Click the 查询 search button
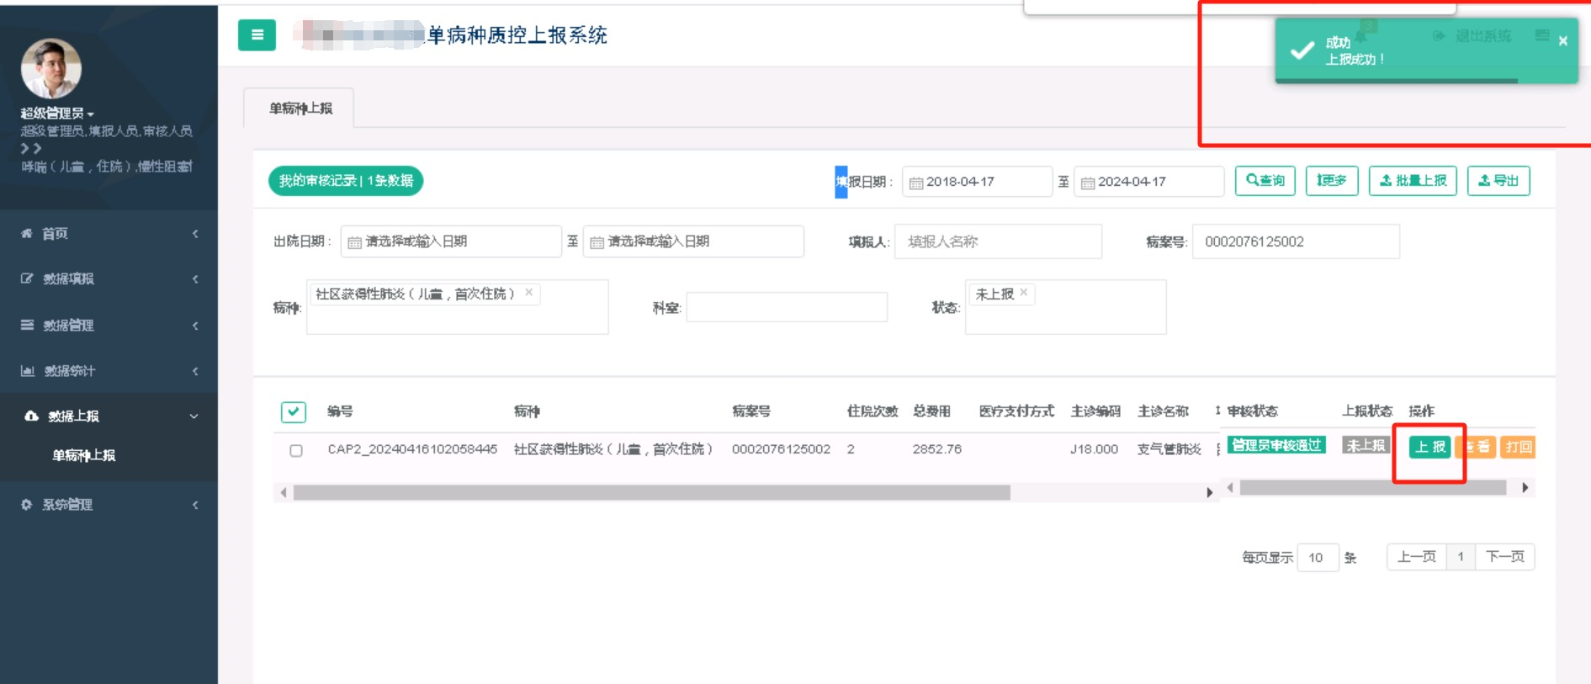Viewport: 1591px width, 684px height. pos(1265,181)
